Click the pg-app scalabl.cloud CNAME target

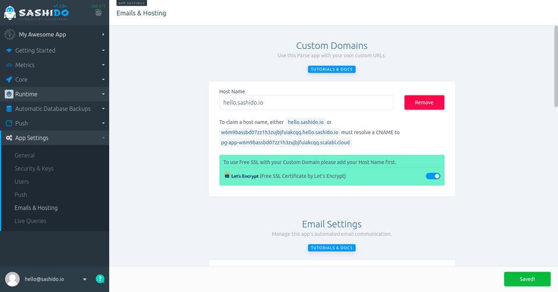click(x=285, y=143)
